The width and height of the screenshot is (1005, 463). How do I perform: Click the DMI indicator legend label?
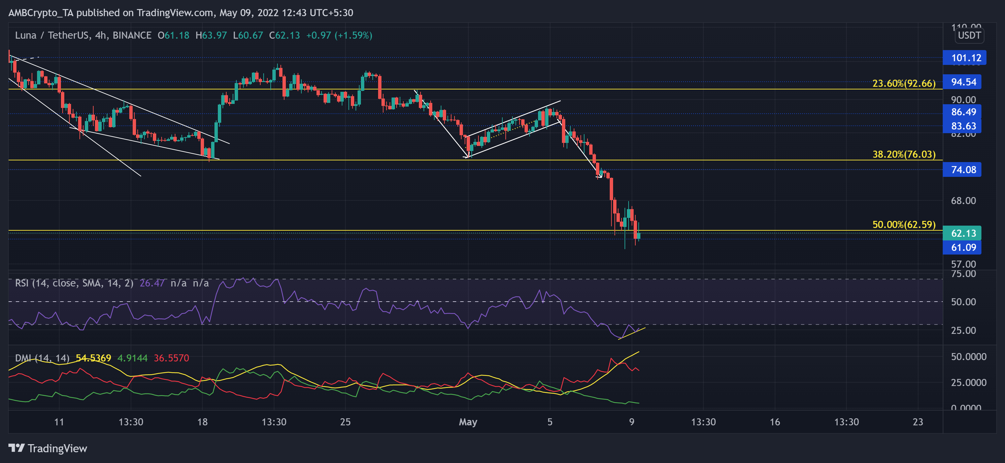pyautogui.click(x=42, y=358)
